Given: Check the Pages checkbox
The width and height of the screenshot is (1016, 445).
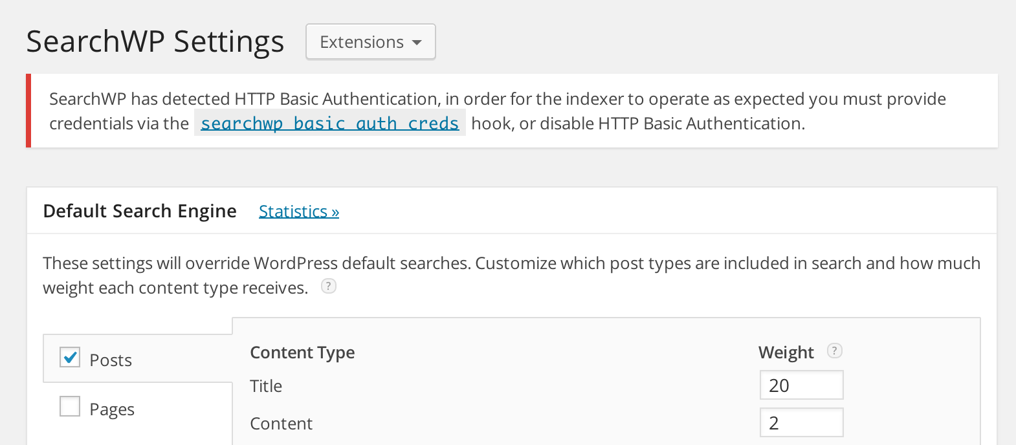Looking at the screenshot, I should point(70,406).
